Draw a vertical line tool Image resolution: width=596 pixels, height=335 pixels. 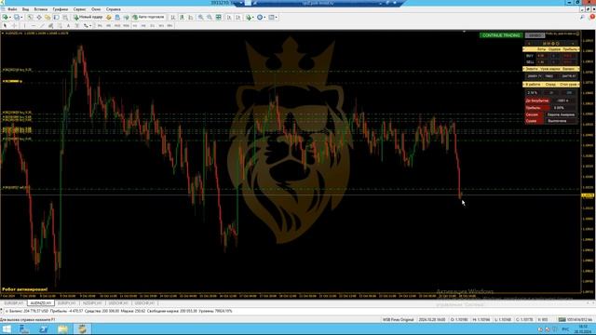(24, 25)
